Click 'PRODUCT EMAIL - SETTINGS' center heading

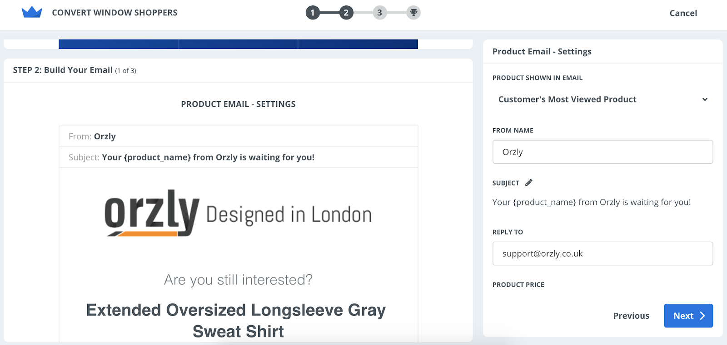pyautogui.click(x=238, y=104)
